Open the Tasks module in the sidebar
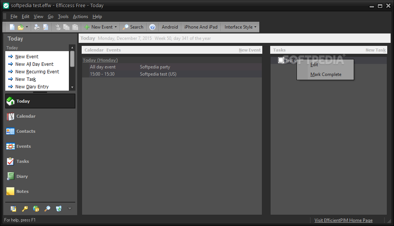 coord(40,161)
